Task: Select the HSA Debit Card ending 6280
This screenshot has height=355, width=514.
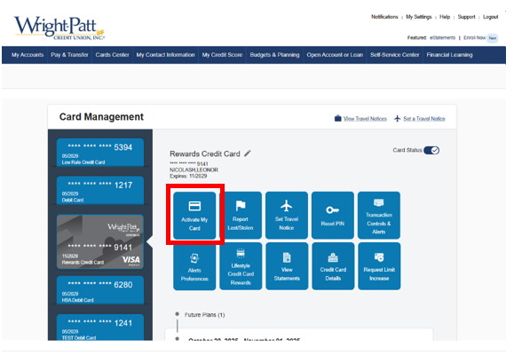Action: tap(100, 290)
